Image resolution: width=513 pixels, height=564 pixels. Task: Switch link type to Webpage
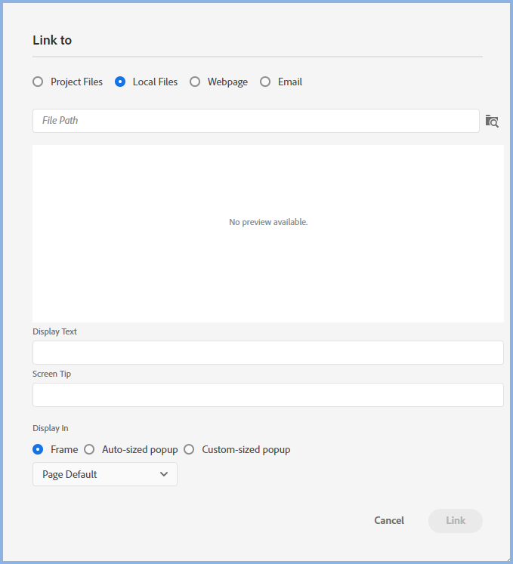tap(195, 82)
